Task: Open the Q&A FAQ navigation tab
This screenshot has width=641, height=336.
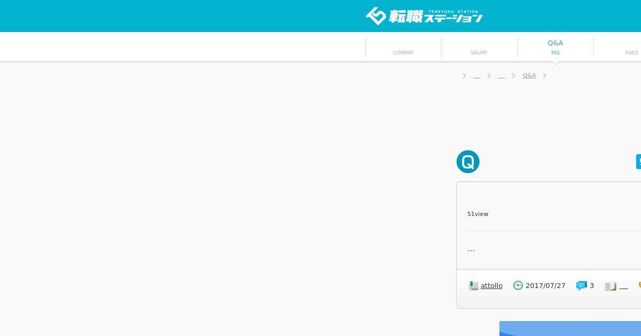Action: tap(556, 47)
